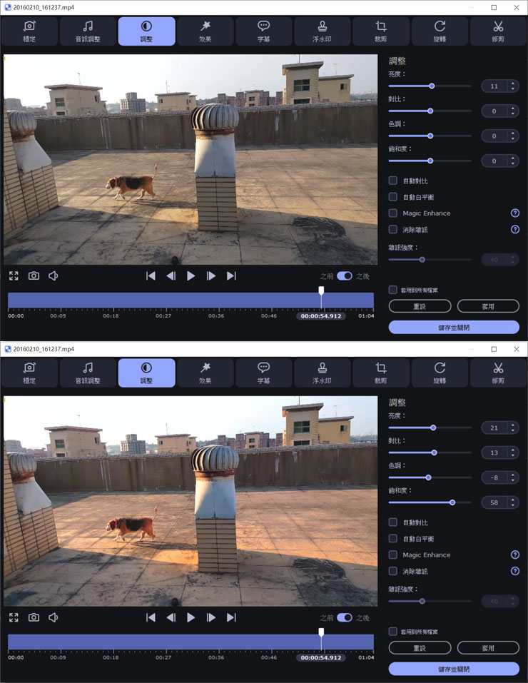The width and height of the screenshot is (528, 683).
Task: Open 穩定 stabilize tab in lower window
Action: coord(29,373)
